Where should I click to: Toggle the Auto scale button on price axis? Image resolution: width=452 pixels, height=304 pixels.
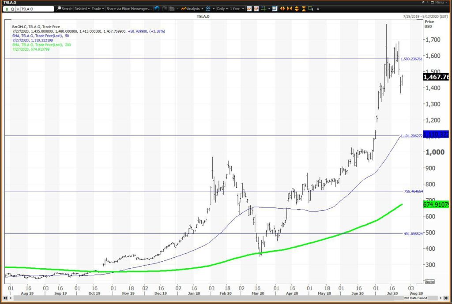429,282
